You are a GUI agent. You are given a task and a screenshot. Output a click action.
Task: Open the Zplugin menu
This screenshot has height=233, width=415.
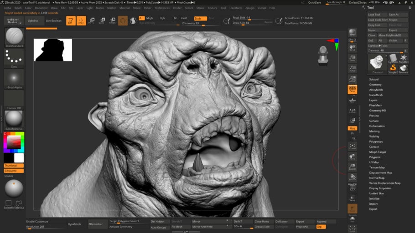click(x=249, y=8)
